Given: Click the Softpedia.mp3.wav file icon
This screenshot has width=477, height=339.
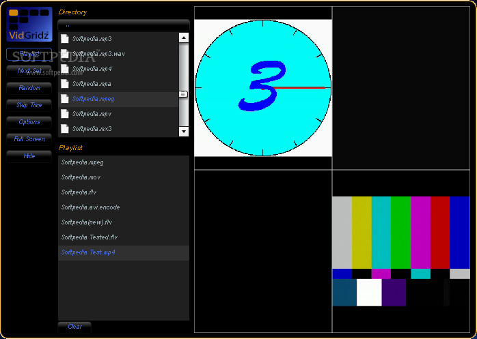Looking at the screenshot, I should pos(64,54).
